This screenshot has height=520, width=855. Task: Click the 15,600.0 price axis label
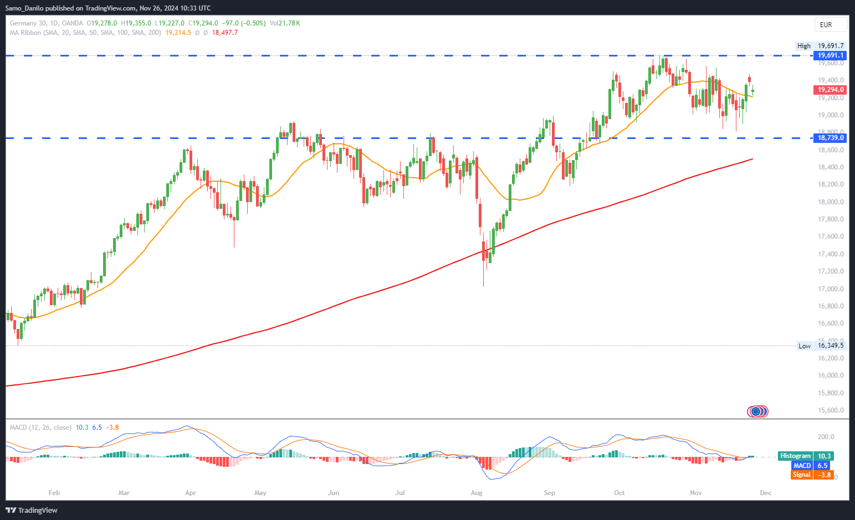click(x=831, y=410)
